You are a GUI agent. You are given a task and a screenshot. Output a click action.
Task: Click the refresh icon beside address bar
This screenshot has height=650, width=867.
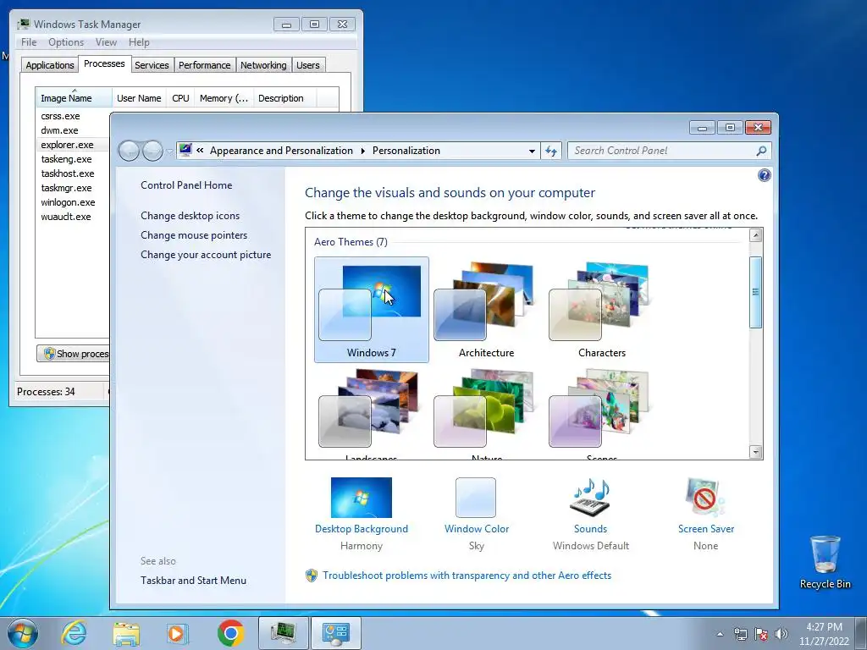551,151
